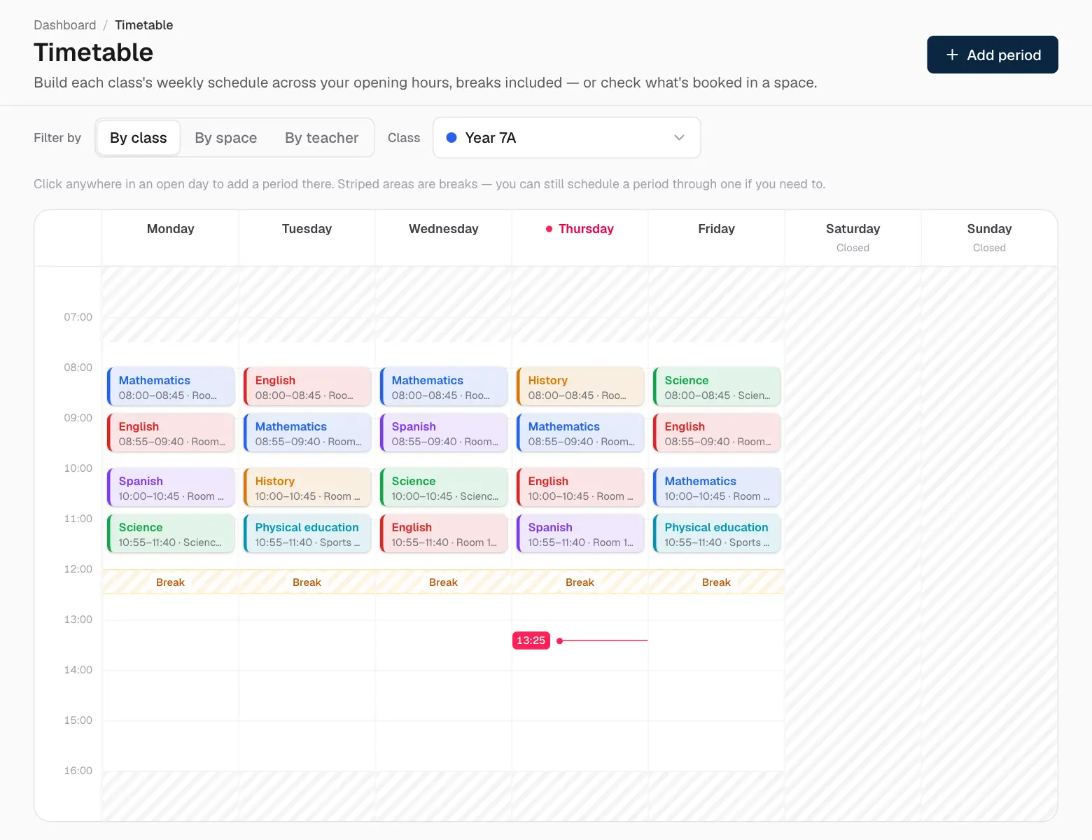Select the Thursday column header

(580, 238)
